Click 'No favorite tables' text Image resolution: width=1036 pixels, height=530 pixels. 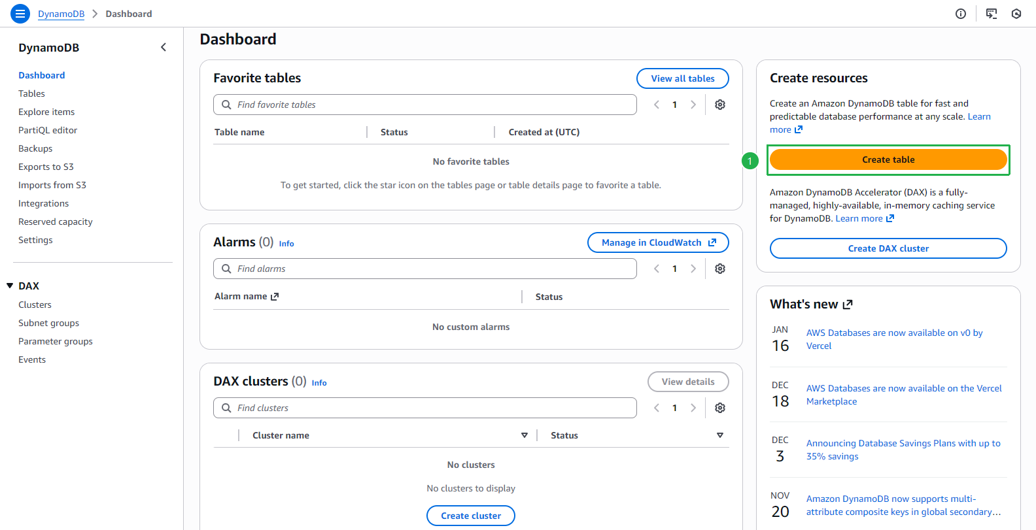pyautogui.click(x=471, y=161)
